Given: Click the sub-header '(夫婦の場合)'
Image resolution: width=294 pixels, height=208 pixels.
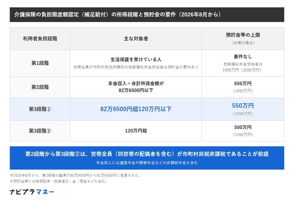Looking at the screenshot, I should point(243,43).
